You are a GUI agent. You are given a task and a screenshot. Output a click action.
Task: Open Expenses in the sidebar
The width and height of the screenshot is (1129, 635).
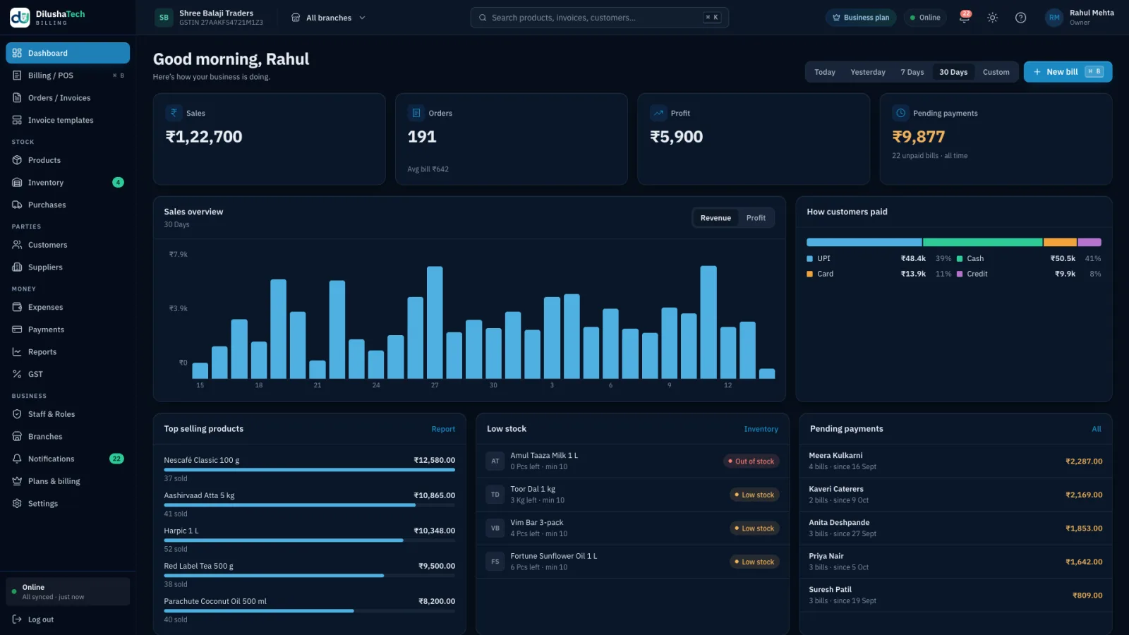(x=68, y=307)
